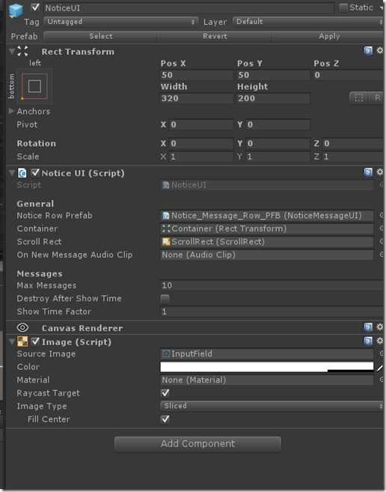Click the anchor presets box icon

click(34, 86)
